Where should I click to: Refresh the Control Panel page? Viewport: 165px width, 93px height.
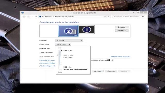click(x=109, y=17)
